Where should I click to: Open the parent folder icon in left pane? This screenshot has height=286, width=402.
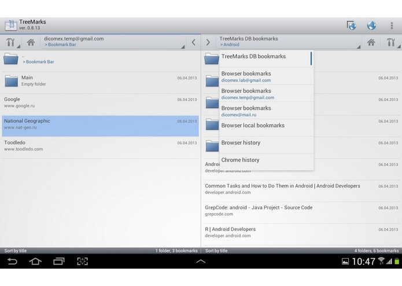(11, 58)
